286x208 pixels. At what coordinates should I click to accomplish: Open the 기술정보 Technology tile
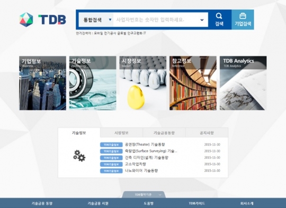93,83
